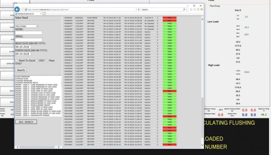Click the Search button
Image resolution: width=271 pixels, height=155 pixels.
tap(21, 70)
